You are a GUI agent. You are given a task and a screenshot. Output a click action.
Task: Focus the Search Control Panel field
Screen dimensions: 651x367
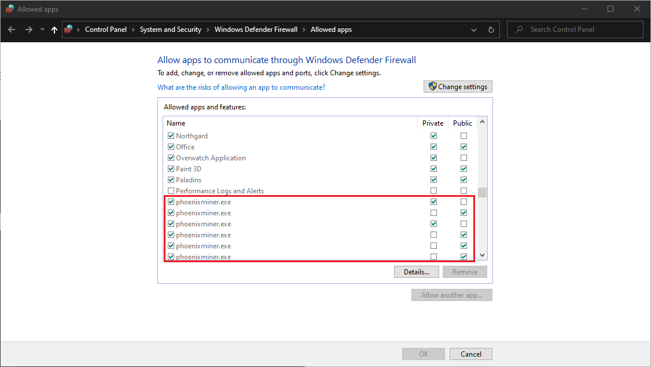[x=575, y=30]
